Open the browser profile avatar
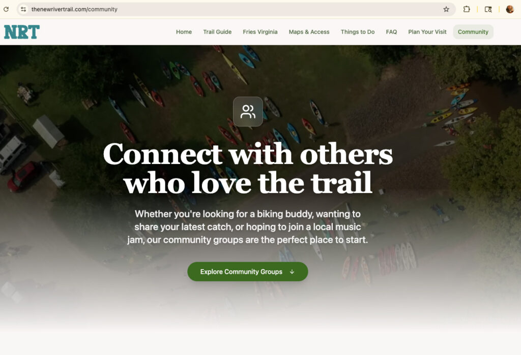This screenshot has width=521, height=355. 510,9
